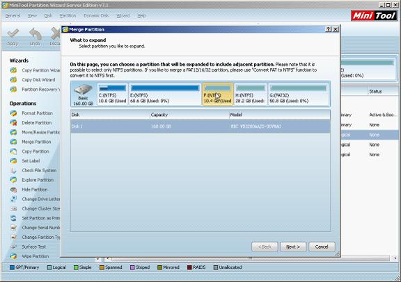Click the GPT/Primary legend swatch
The image size is (401, 282).
coord(12,267)
